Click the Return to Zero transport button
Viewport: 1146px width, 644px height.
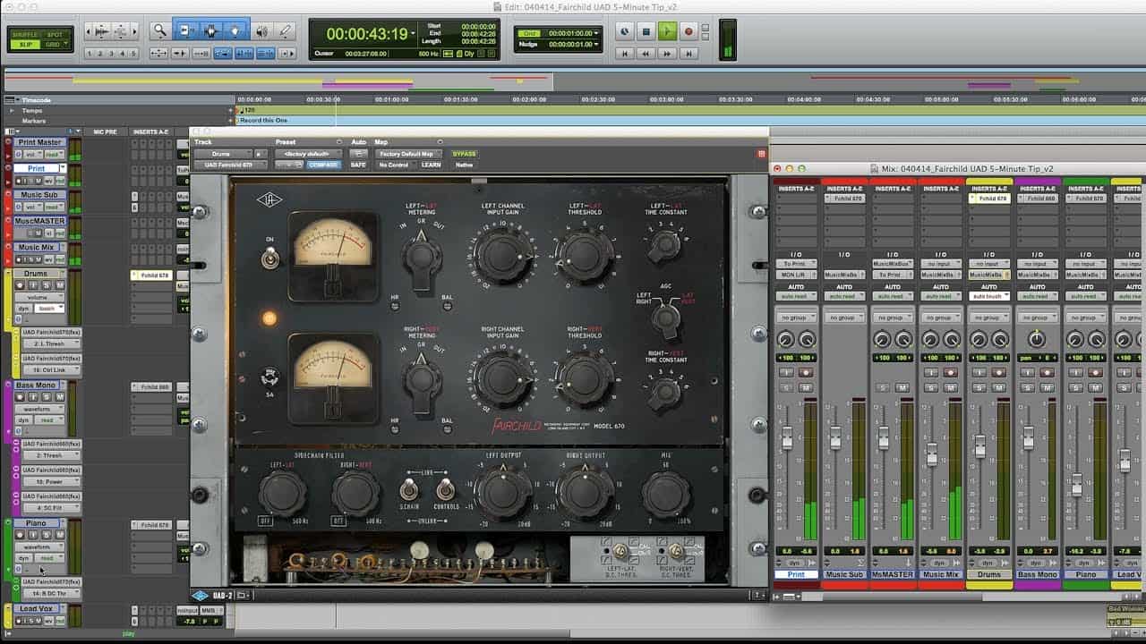coord(625,54)
